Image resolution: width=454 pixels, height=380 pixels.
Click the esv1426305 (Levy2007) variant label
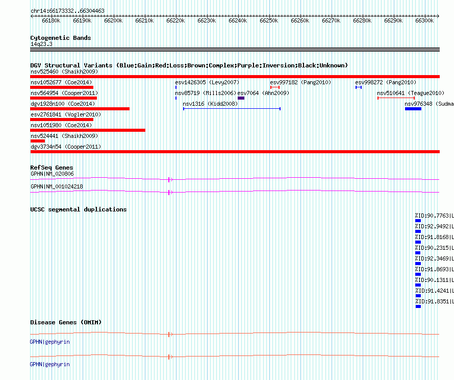[x=207, y=82]
